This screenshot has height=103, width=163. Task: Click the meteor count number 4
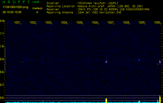pyautogui.click(x=37, y=12)
